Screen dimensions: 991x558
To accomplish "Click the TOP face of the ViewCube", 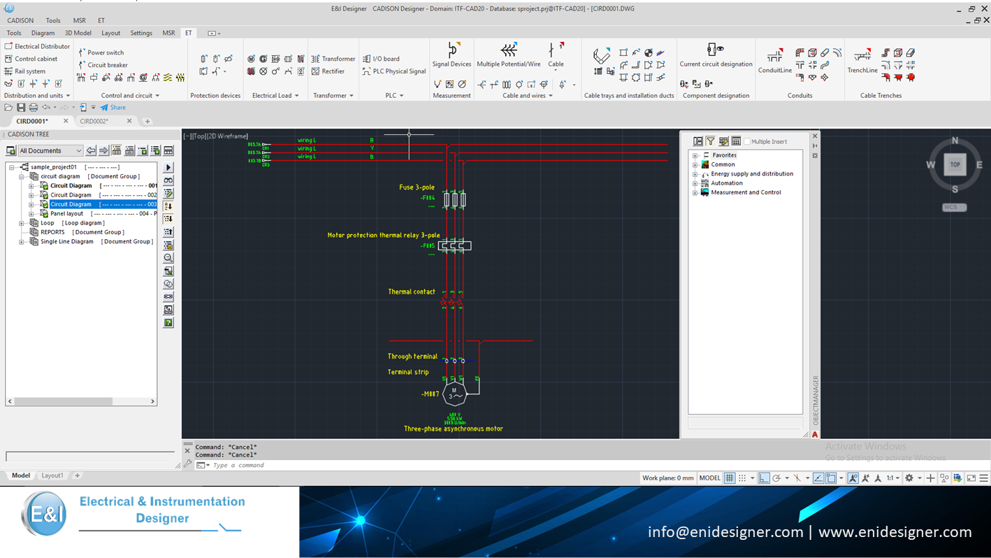I will (955, 165).
